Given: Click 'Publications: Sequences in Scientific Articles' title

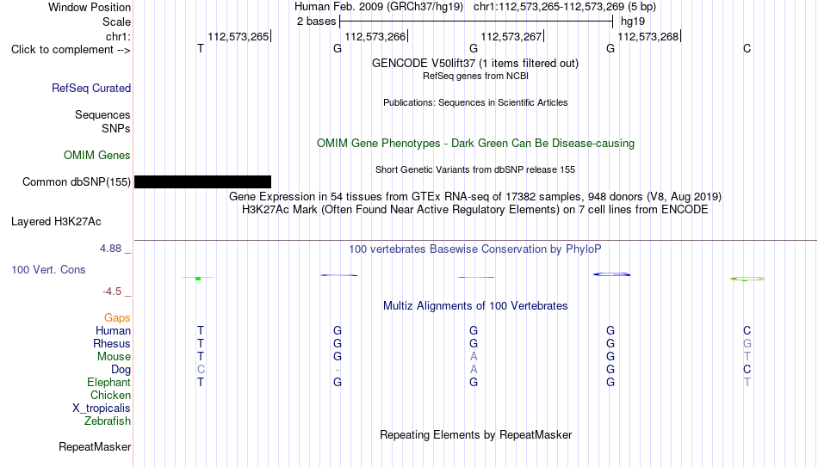Looking at the screenshot, I should pos(475,102).
